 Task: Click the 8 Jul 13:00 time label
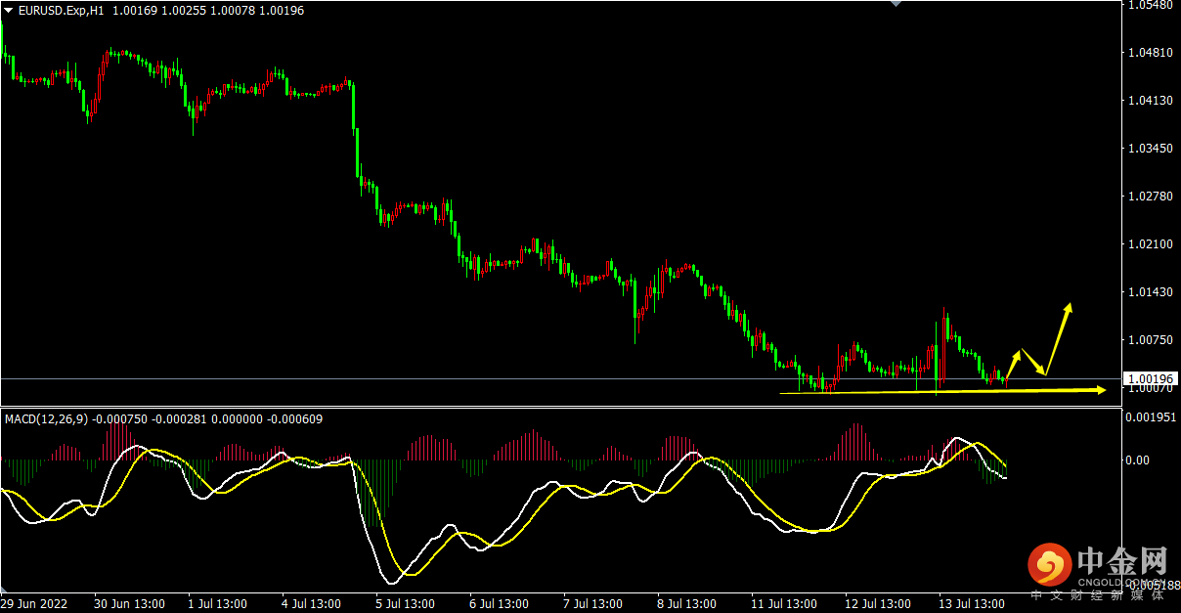(x=686, y=604)
